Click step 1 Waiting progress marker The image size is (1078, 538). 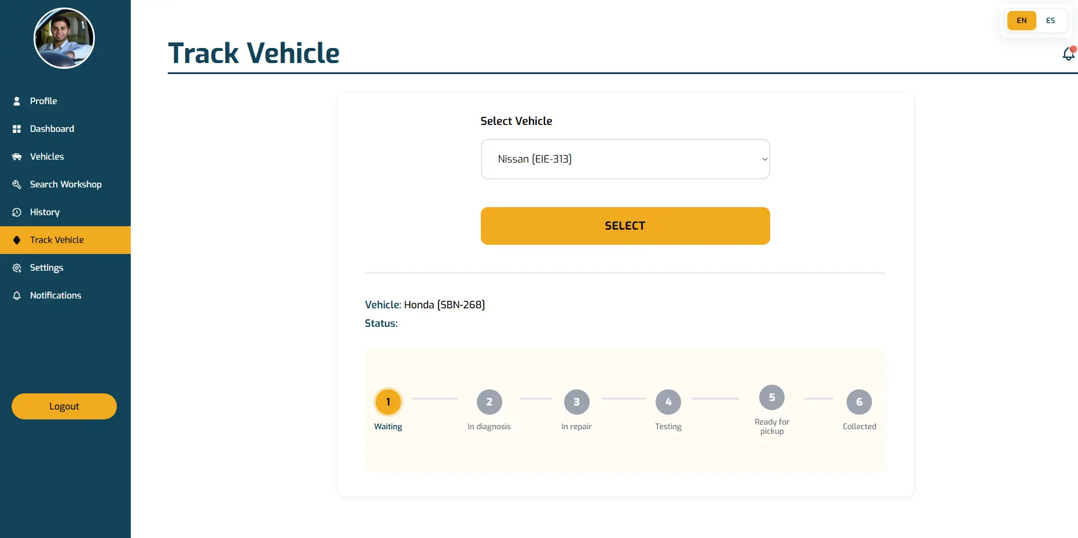[x=388, y=402]
